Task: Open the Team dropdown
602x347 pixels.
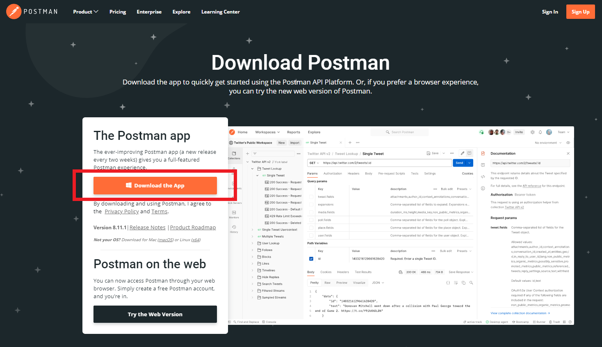Action: 563,132
